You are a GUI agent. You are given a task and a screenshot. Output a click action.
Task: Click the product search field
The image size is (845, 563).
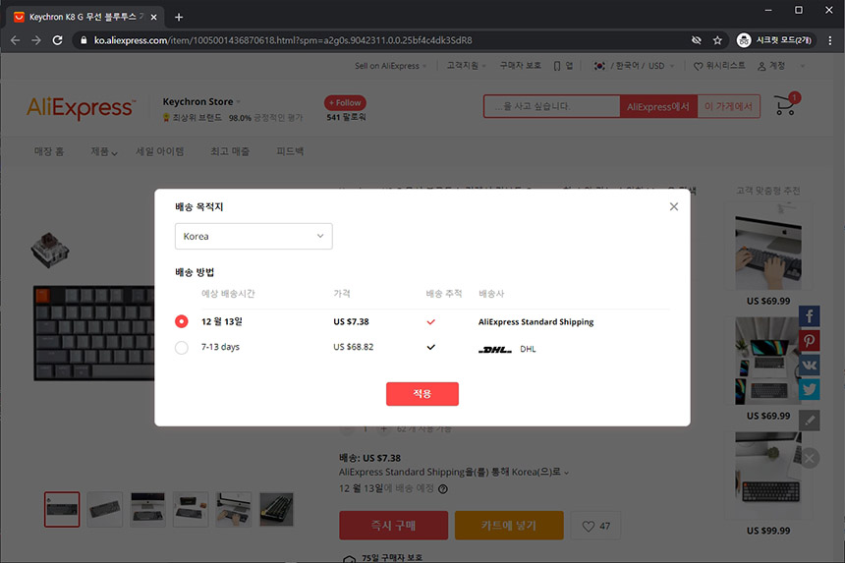[551, 106]
